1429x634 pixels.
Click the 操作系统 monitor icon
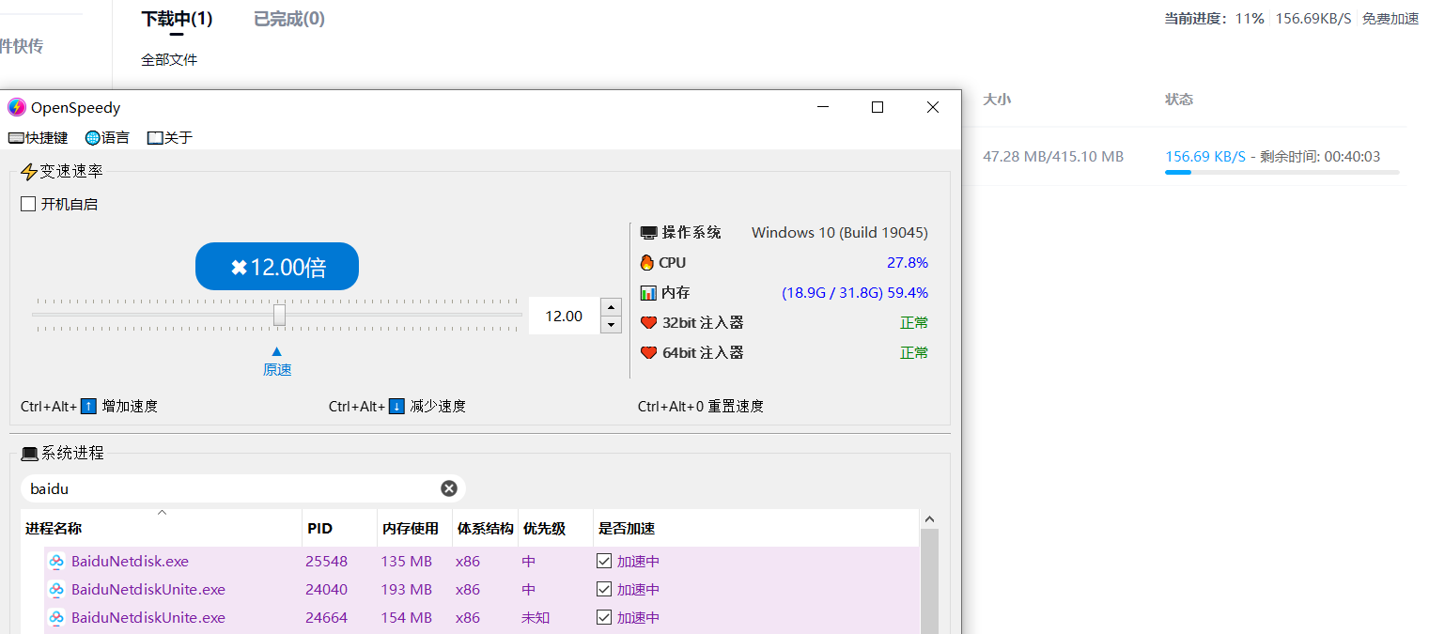(x=648, y=233)
